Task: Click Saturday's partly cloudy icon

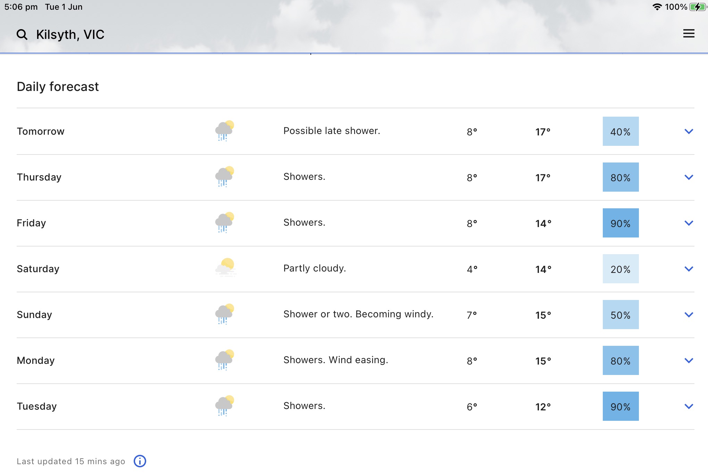Action: click(x=226, y=268)
